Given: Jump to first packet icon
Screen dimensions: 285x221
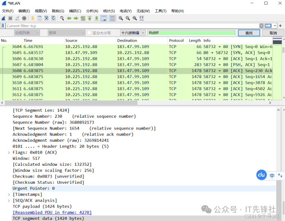Looking at the screenshot, I should click(90, 18).
